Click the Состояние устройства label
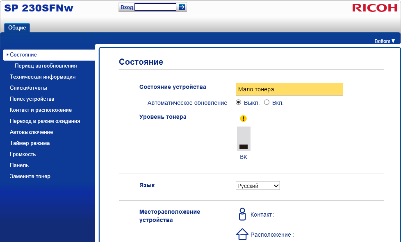Viewport: 401px width, 242px height. coord(173,87)
